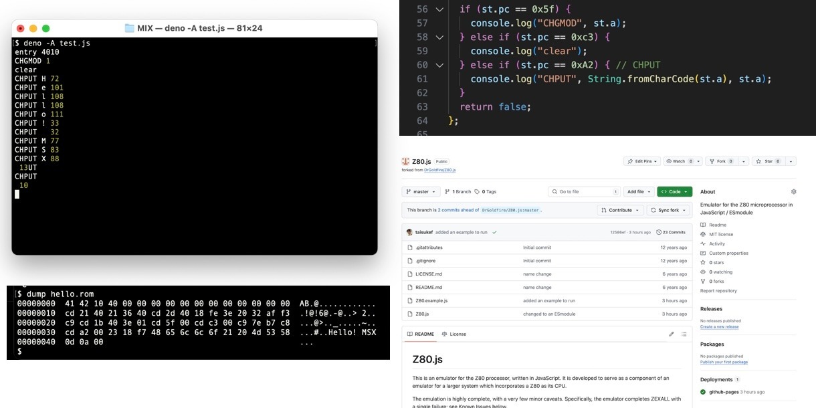Click the README.md file icon
816x408 pixels.
pos(409,288)
